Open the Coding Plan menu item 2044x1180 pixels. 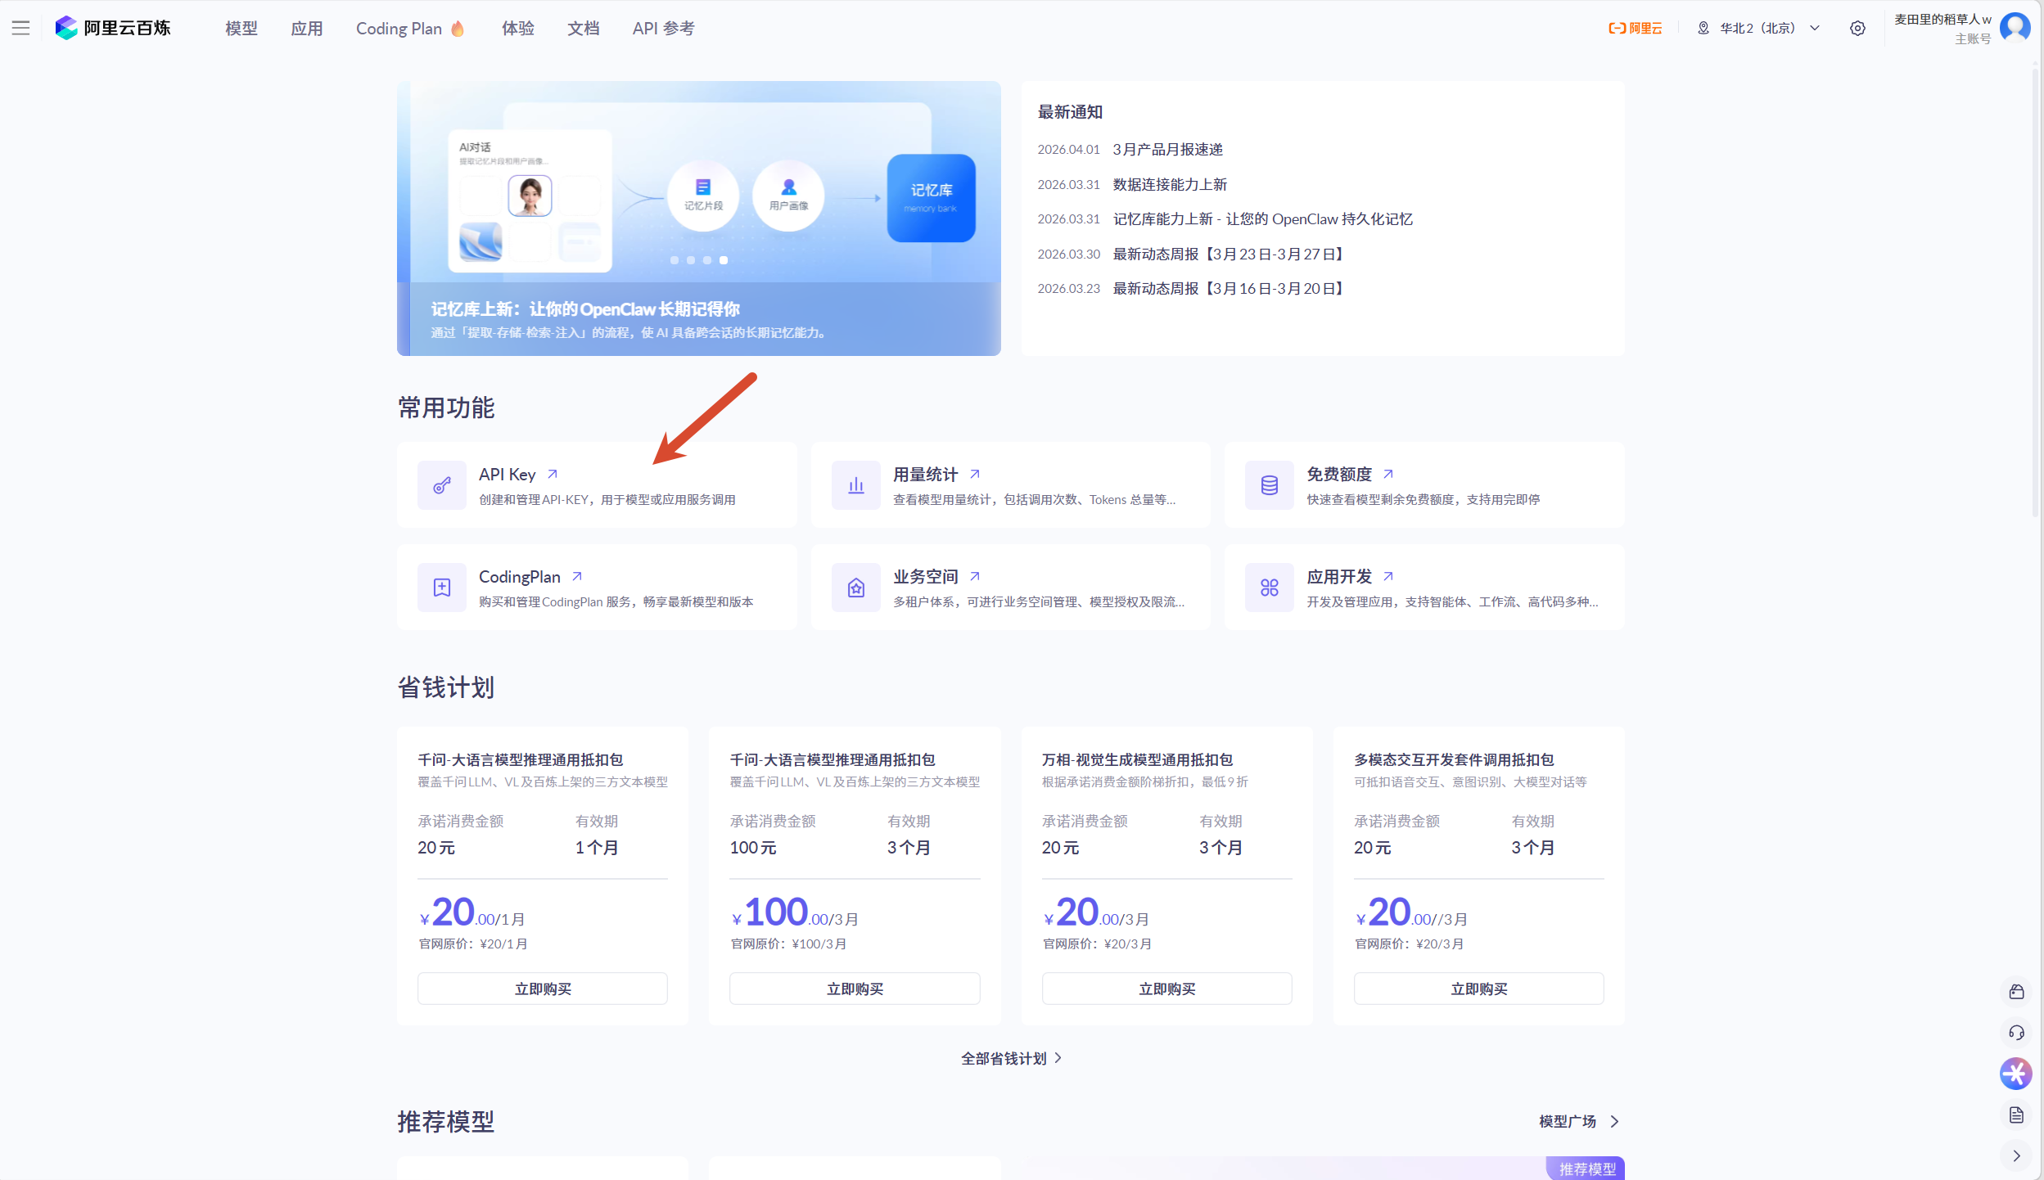(399, 28)
